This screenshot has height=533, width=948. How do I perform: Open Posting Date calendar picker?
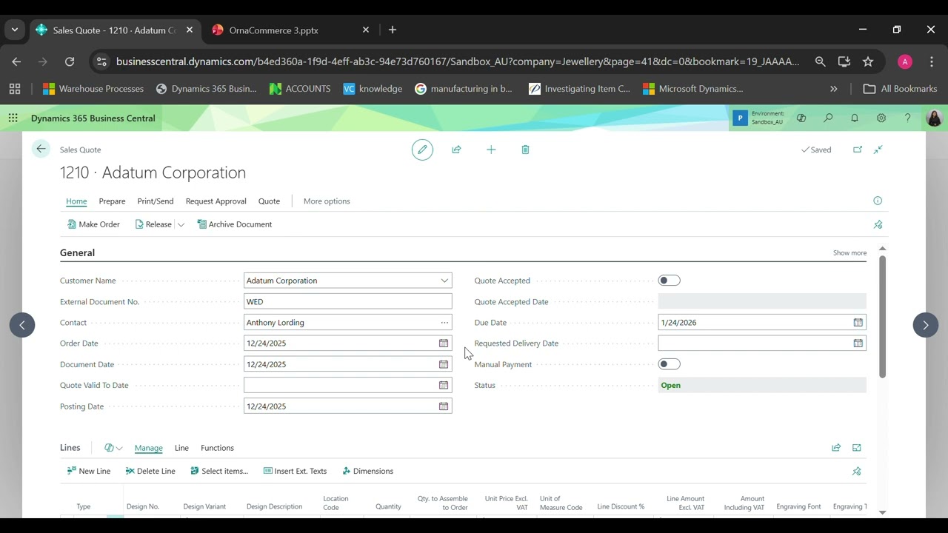pos(444,406)
